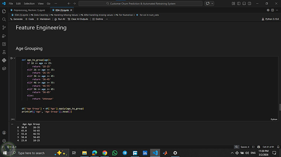Change indentation Spaces: 4
281x157 pixels.
[245, 147]
